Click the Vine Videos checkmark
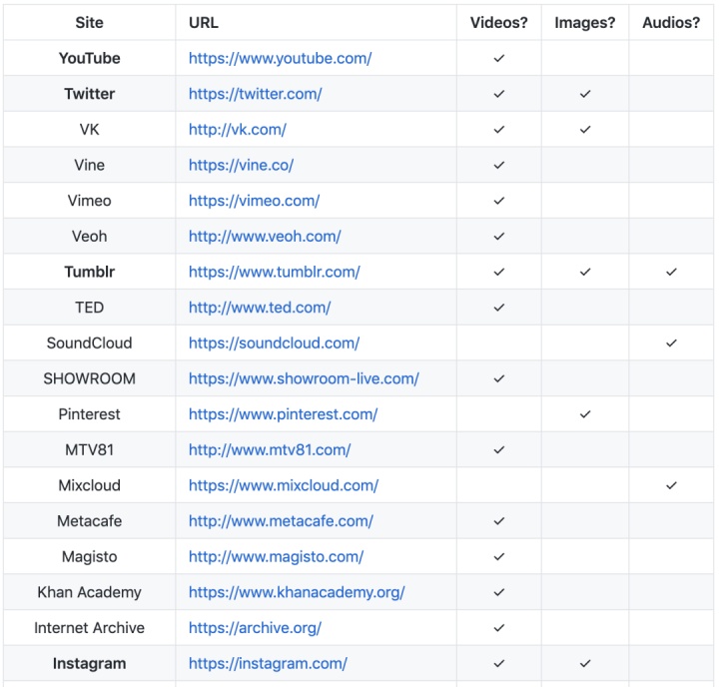The width and height of the screenshot is (719, 687). point(499,165)
